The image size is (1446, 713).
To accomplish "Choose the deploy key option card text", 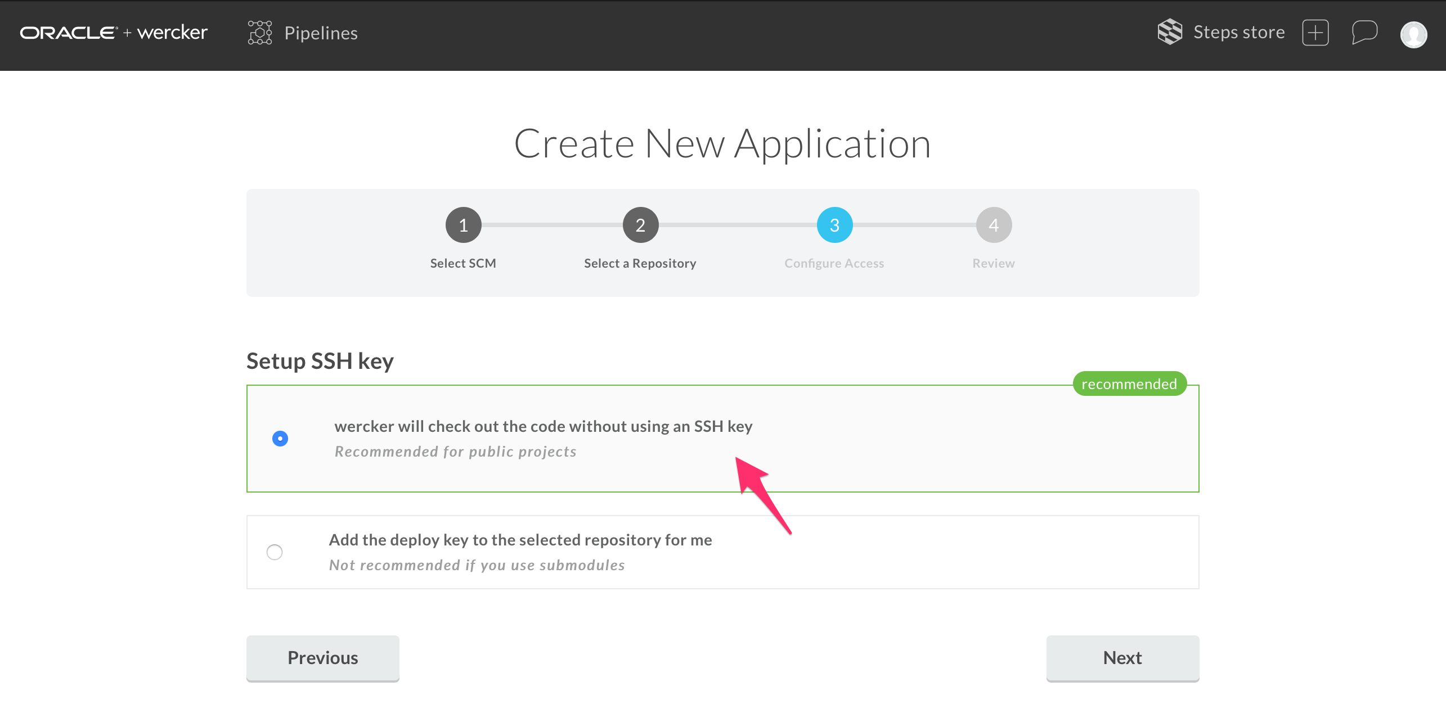I will tap(520, 540).
